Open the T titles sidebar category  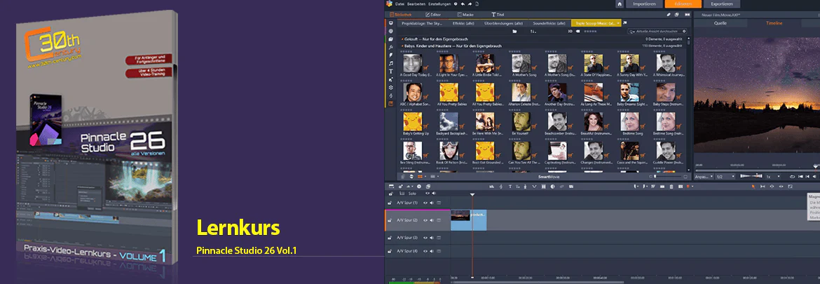(390, 71)
